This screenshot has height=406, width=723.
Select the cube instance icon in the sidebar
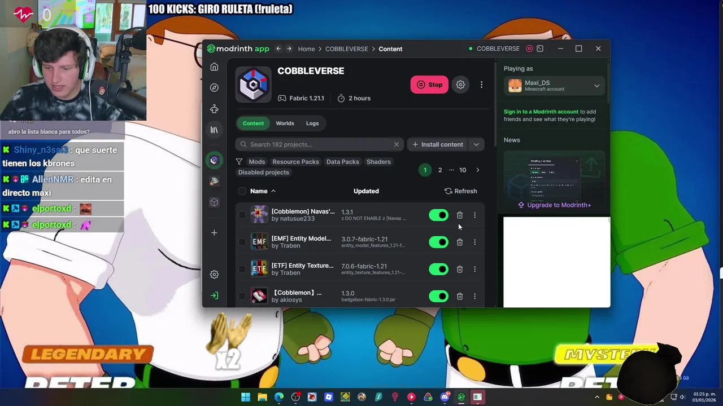[x=214, y=202]
